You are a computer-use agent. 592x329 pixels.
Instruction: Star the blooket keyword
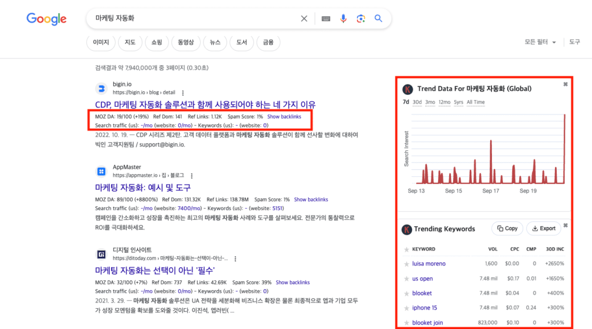click(406, 294)
